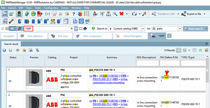The height and width of the screenshot is (108, 210).
Task: Click the blue back arrow in results
Action: [4, 50]
